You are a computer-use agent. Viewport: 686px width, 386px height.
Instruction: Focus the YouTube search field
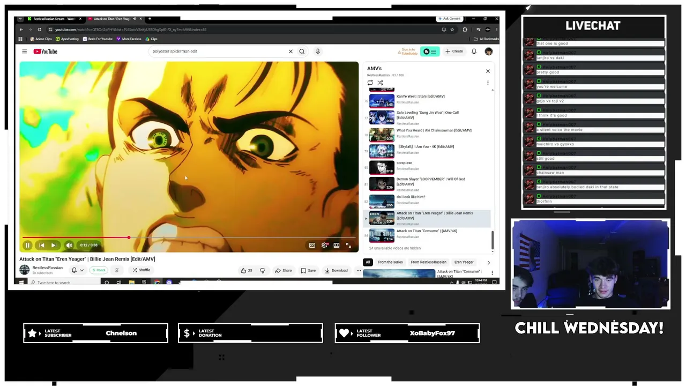[x=218, y=51]
